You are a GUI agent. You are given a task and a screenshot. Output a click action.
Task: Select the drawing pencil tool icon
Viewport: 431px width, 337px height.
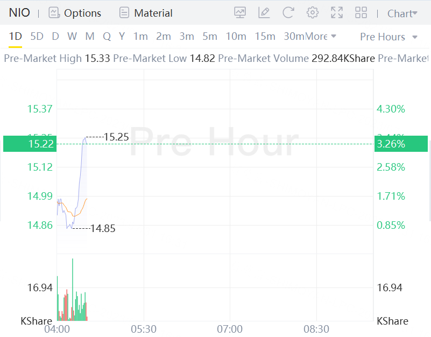pyautogui.click(x=264, y=13)
